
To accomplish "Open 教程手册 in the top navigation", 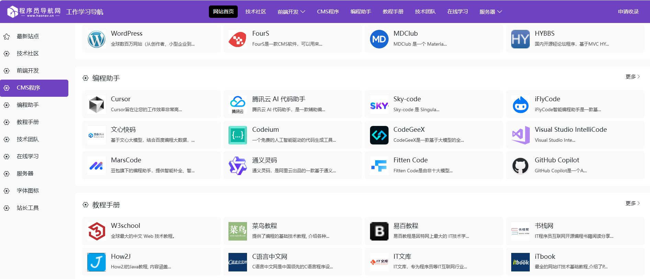I will point(393,12).
